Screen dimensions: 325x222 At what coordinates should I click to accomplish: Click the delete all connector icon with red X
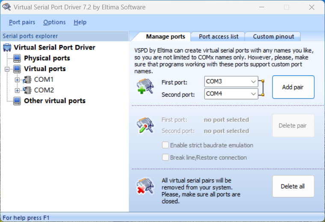[145, 186]
